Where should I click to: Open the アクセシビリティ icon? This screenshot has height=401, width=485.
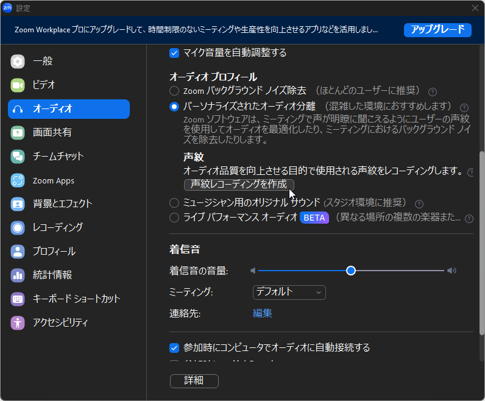18,323
